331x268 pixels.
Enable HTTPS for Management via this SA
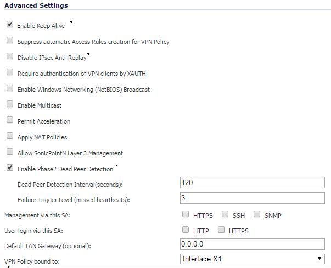pyautogui.click(x=186, y=214)
